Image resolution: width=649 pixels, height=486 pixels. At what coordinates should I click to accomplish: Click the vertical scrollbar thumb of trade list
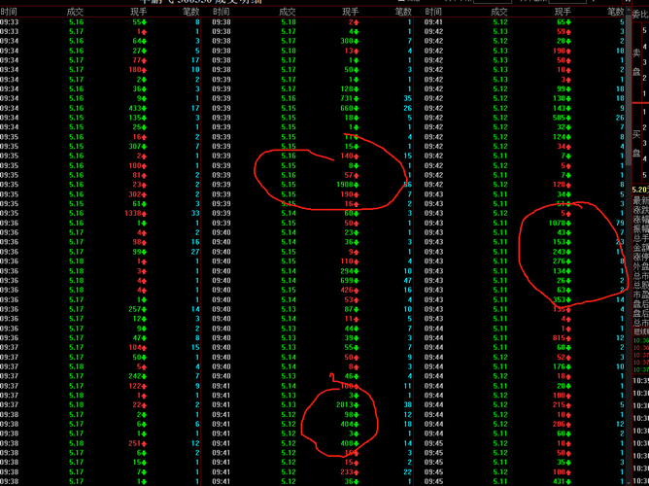point(629,91)
